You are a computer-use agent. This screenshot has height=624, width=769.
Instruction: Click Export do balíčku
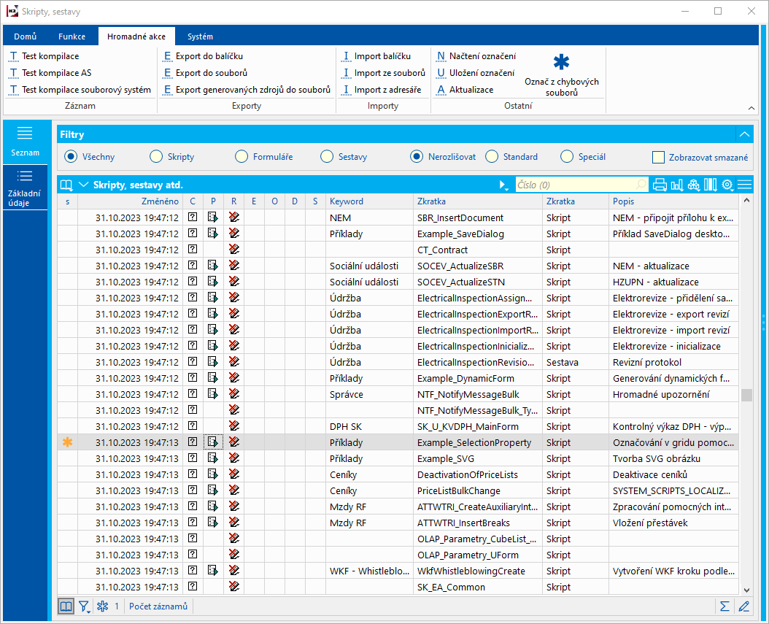tap(209, 56)
